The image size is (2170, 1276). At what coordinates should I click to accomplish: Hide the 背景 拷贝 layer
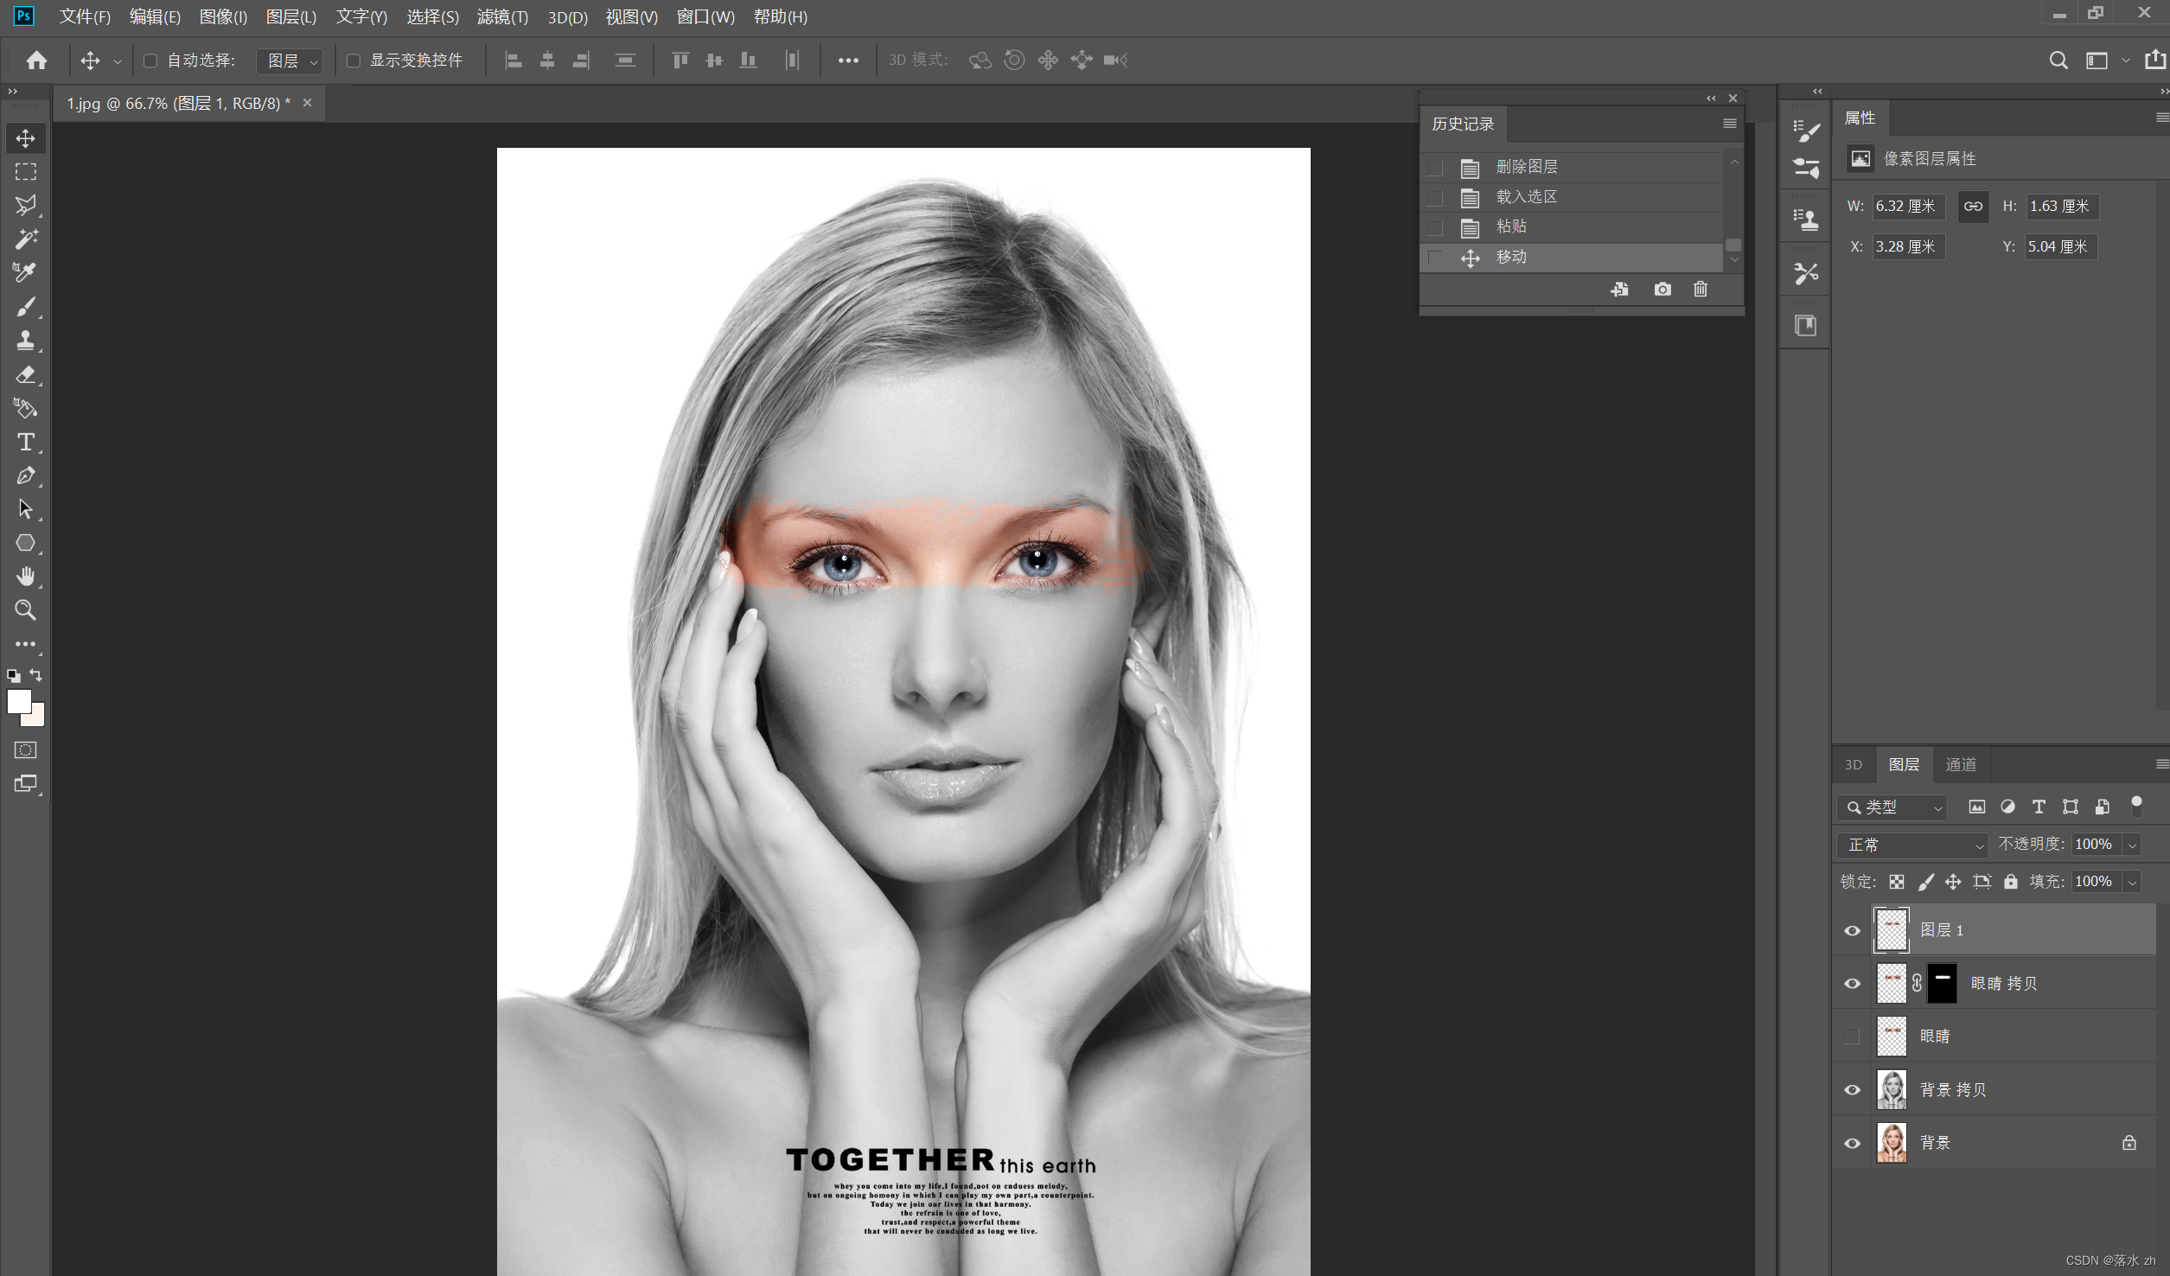coord(1852,1090)
